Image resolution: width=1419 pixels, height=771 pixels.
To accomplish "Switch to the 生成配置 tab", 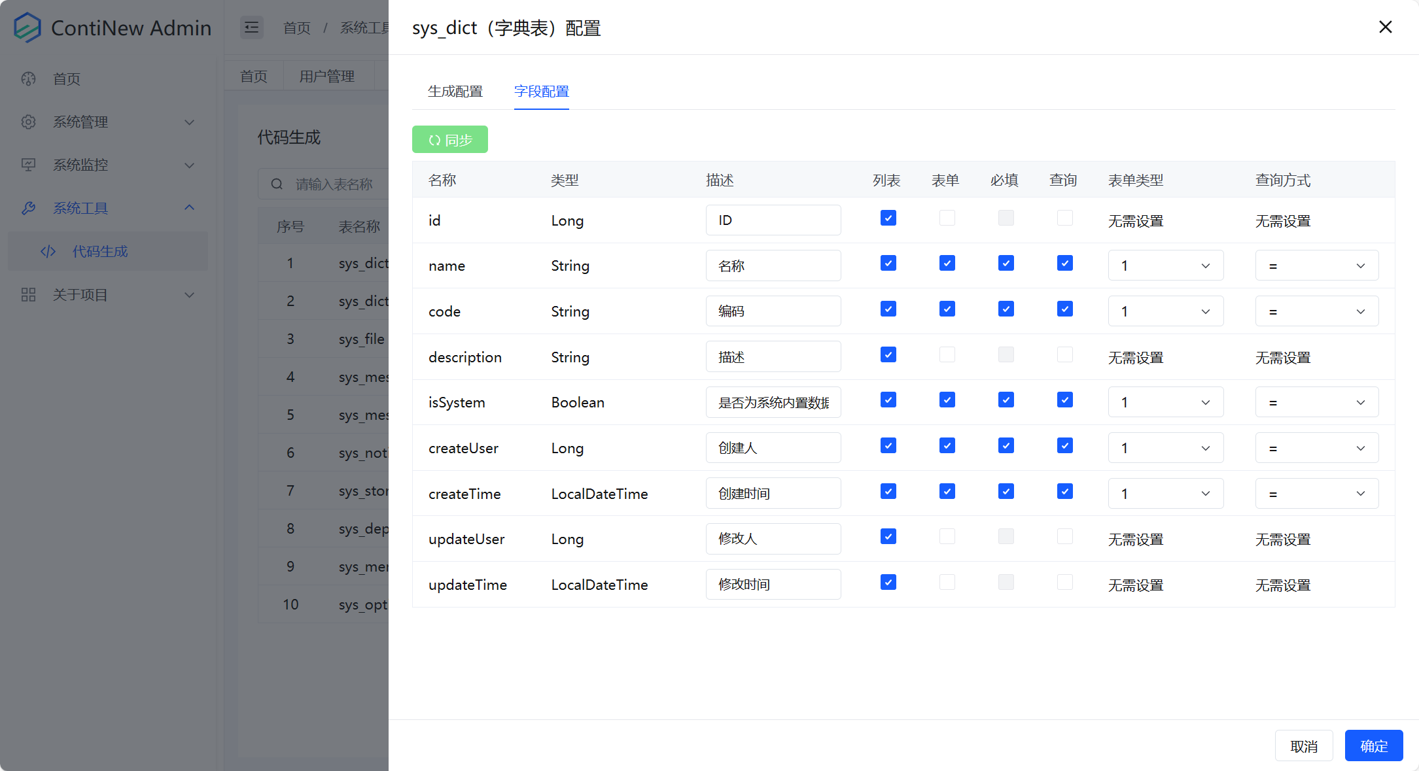I will tap(455, 92).
